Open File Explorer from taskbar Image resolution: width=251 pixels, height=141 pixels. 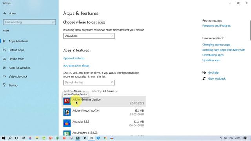tap(37, 138)
